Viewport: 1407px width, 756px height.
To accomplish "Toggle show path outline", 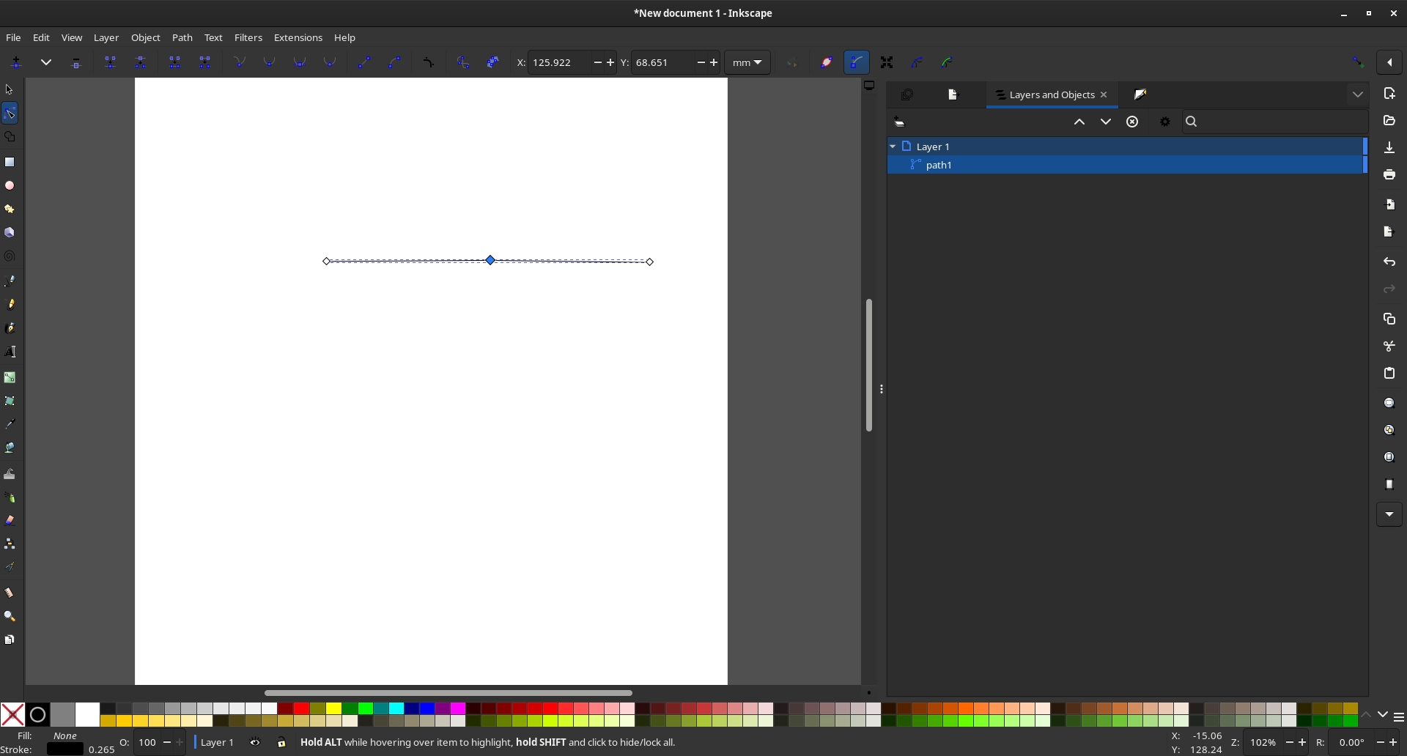I will point(827,62).
